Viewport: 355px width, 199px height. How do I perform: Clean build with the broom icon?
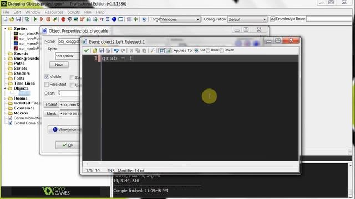[x=54, y=19]
